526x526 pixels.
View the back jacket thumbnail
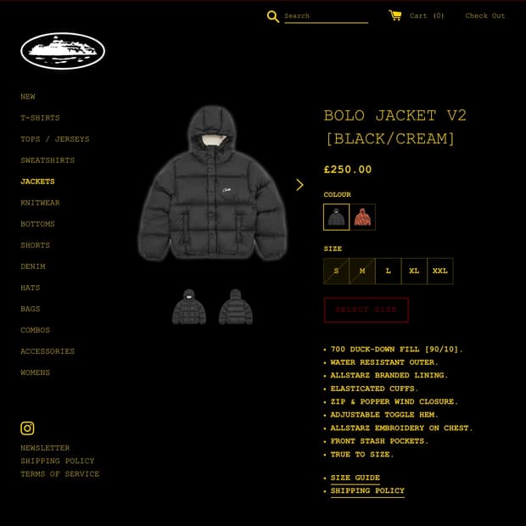click(236, 306)
